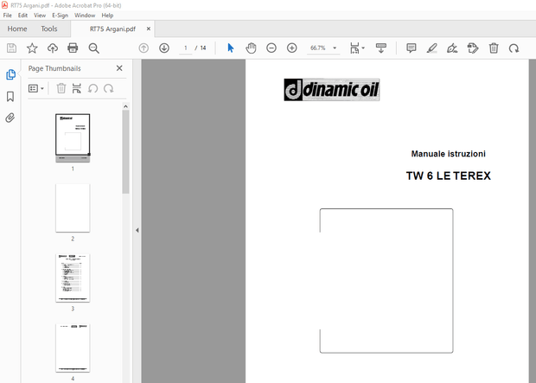The width and height of the screenshot is (536, 383).
Task: Delete selected pages in thumbnails panel
Action: point(61,88)
